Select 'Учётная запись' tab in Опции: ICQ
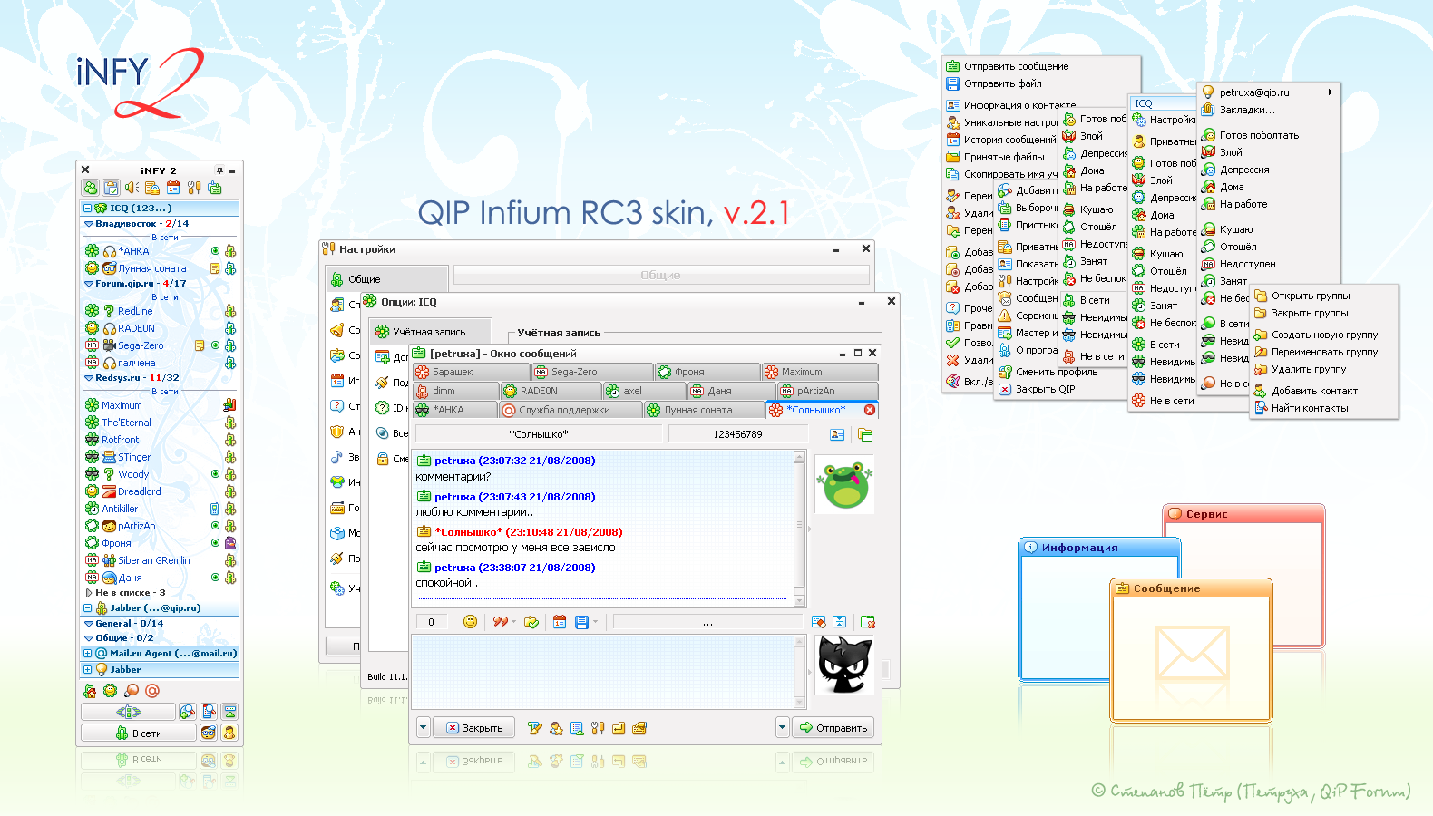The image size is (1433, 816). point(431,332)
